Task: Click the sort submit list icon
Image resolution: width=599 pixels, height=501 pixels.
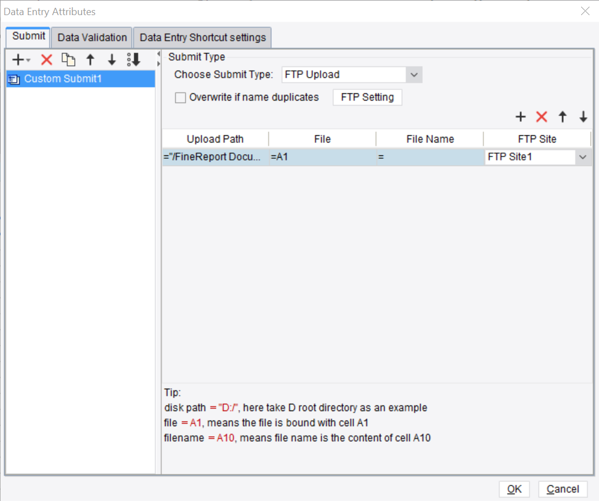Action: 134,60
